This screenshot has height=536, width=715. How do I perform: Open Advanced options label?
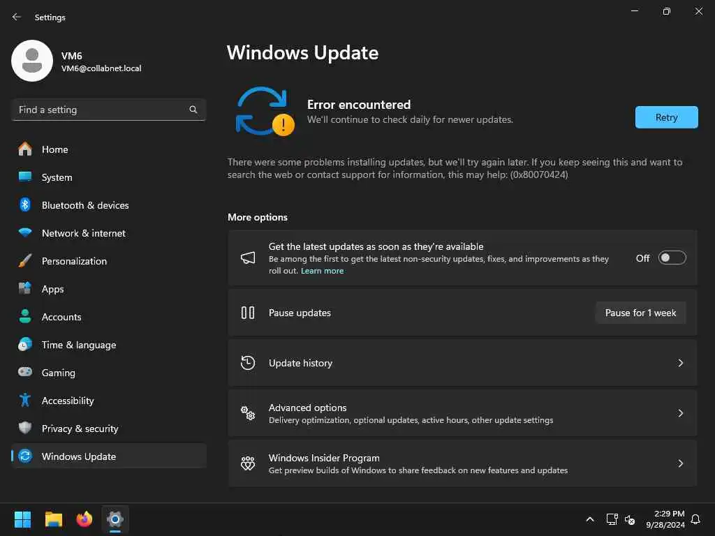point(307,408)
